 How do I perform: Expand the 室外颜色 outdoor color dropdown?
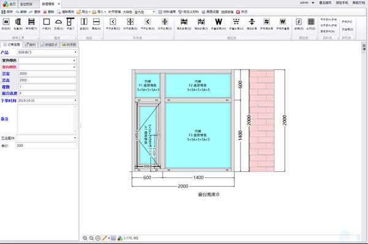[x=47, y=61]
